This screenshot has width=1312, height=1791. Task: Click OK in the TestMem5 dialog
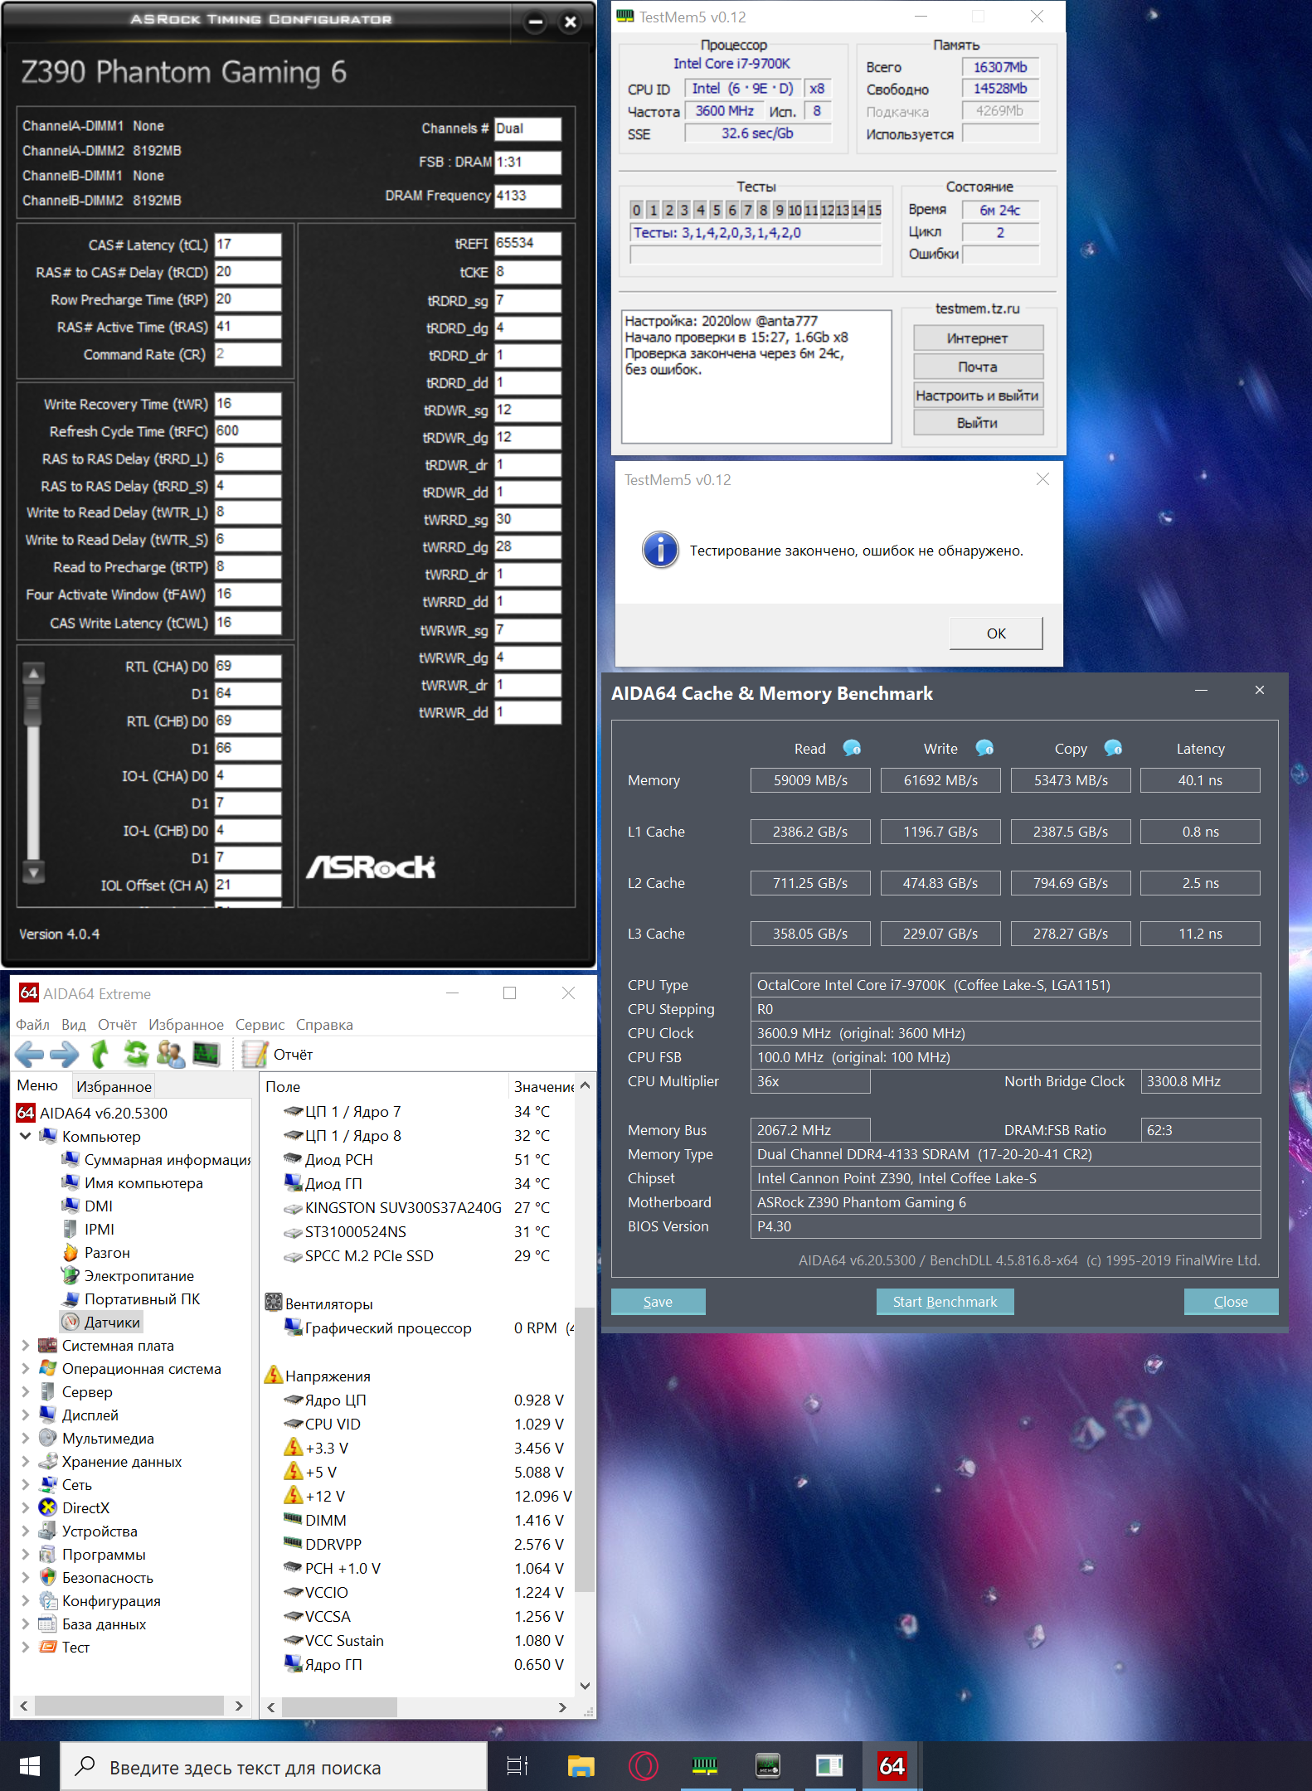coord(996,633)
